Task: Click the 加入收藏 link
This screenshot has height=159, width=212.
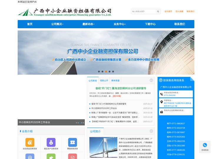Action: (x=179, y=11)
